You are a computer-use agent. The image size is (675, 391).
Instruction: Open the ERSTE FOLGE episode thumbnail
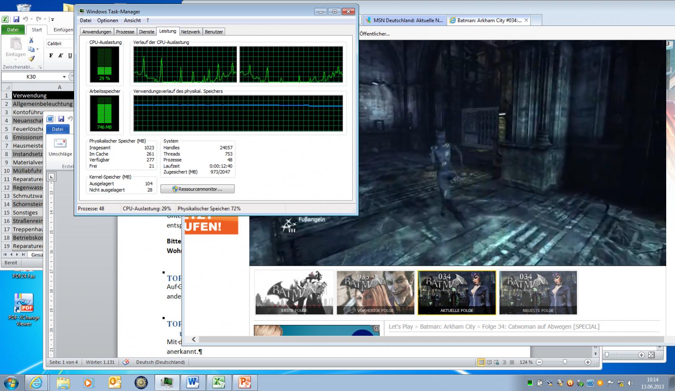point(294,292)
